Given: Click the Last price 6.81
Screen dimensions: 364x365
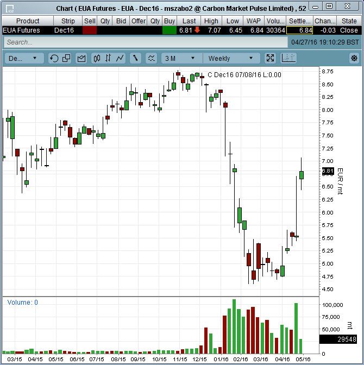Looking at the screenshot, I should 186,30.
